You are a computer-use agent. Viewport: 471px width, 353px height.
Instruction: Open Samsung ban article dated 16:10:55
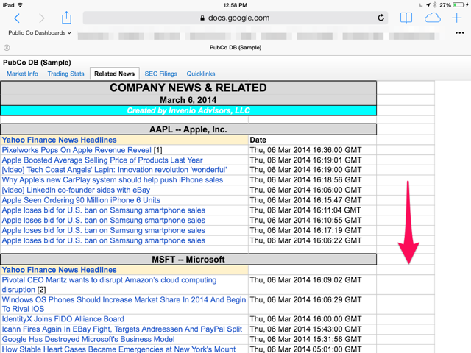104,221
